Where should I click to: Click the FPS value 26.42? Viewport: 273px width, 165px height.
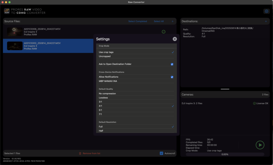click(x=210, y=140)
